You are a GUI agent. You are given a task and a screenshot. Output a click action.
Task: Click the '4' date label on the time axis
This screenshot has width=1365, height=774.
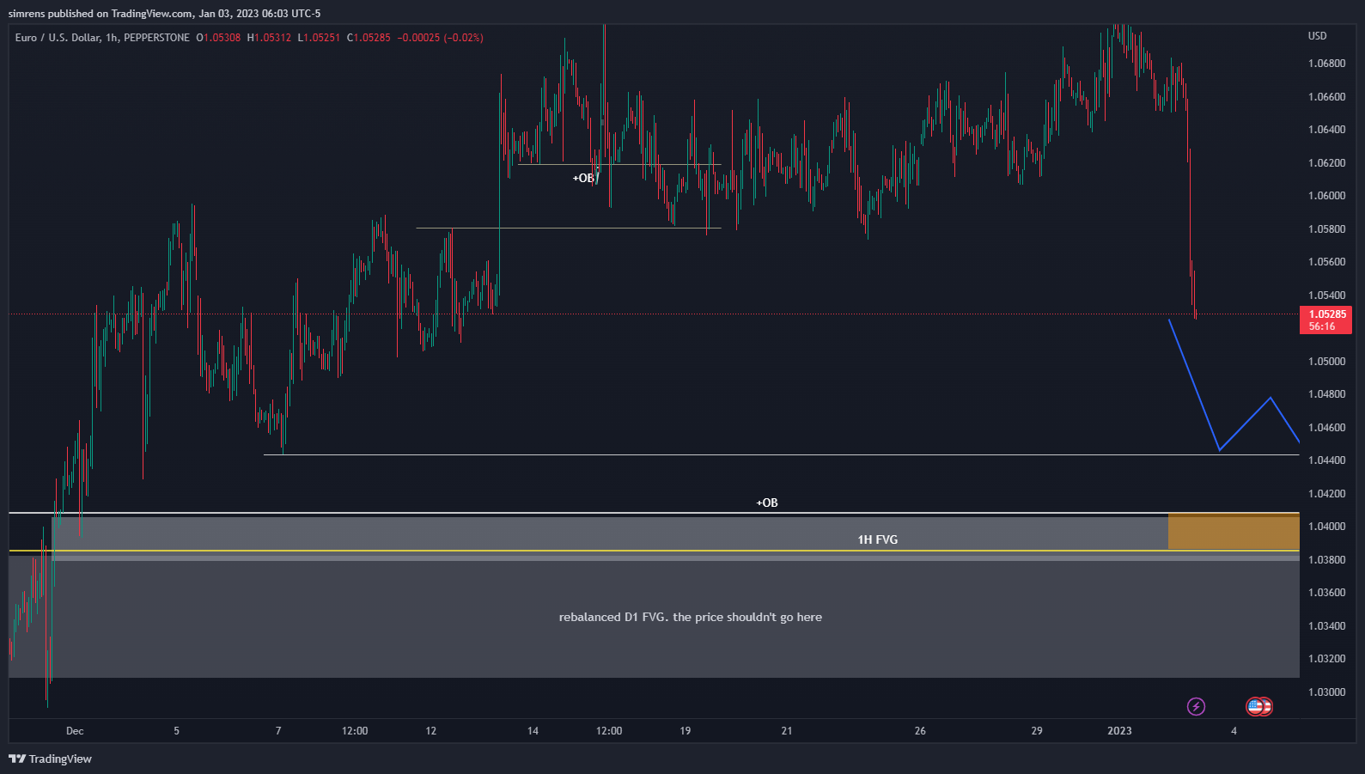tap(1234, 731)
